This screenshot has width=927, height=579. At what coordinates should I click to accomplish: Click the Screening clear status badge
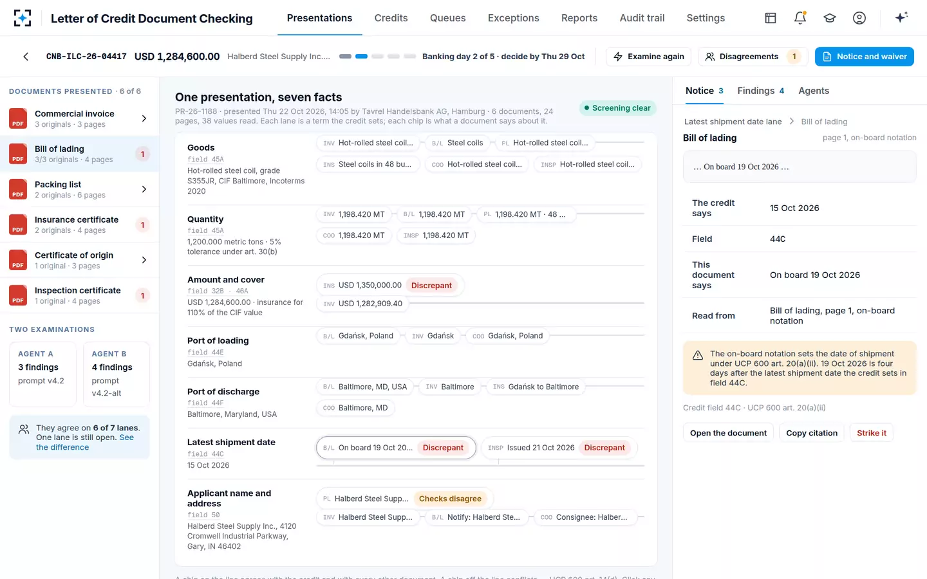617,108
